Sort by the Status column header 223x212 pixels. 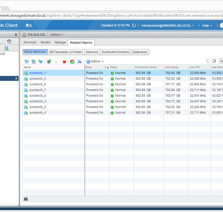[x=122, y=67]
